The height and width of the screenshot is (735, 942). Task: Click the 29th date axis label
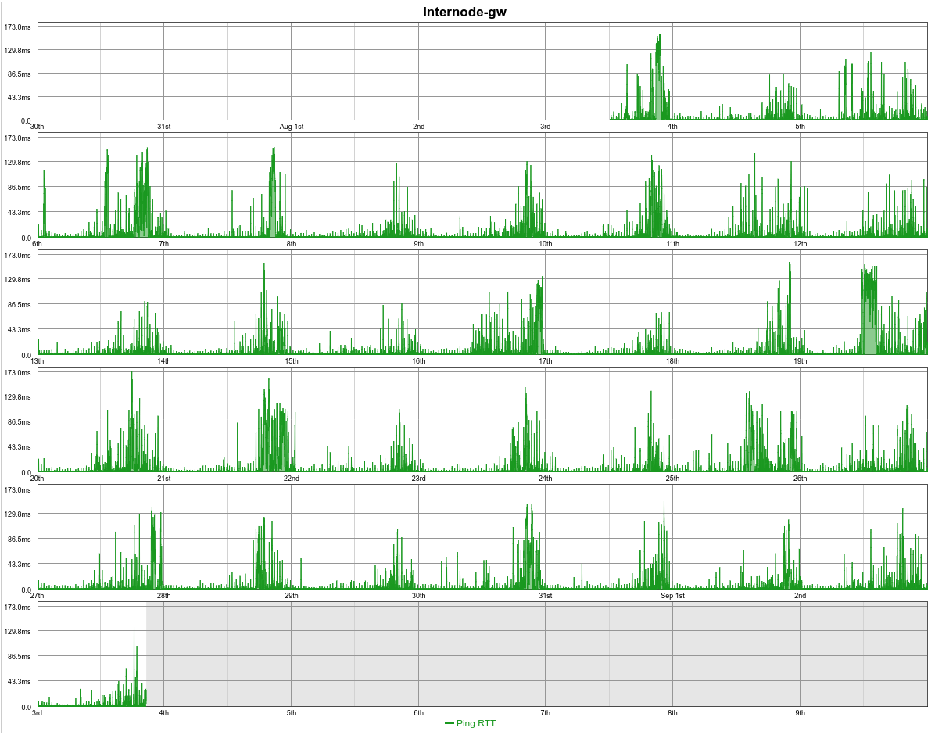292,596
